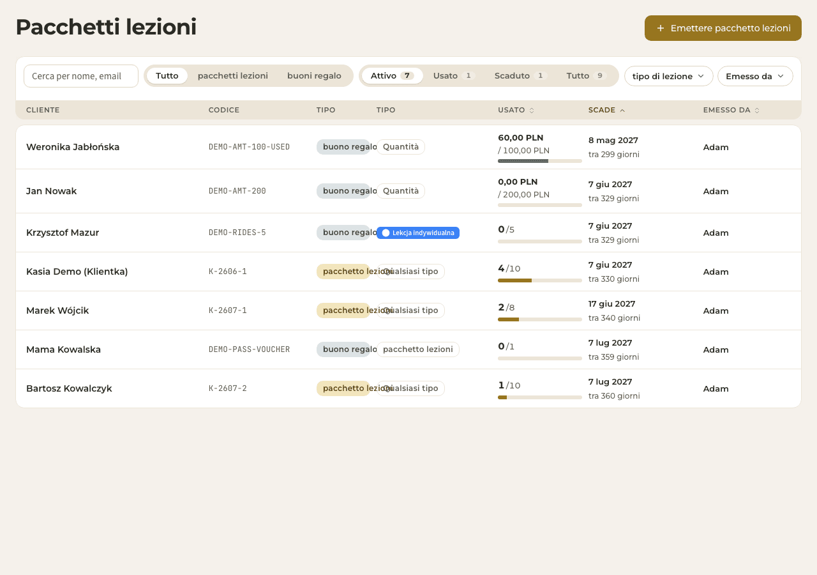This screenshot has height=575, width=817.
Task: Open Weronika Jabłońska's row
Action: [x=408, y=147]
